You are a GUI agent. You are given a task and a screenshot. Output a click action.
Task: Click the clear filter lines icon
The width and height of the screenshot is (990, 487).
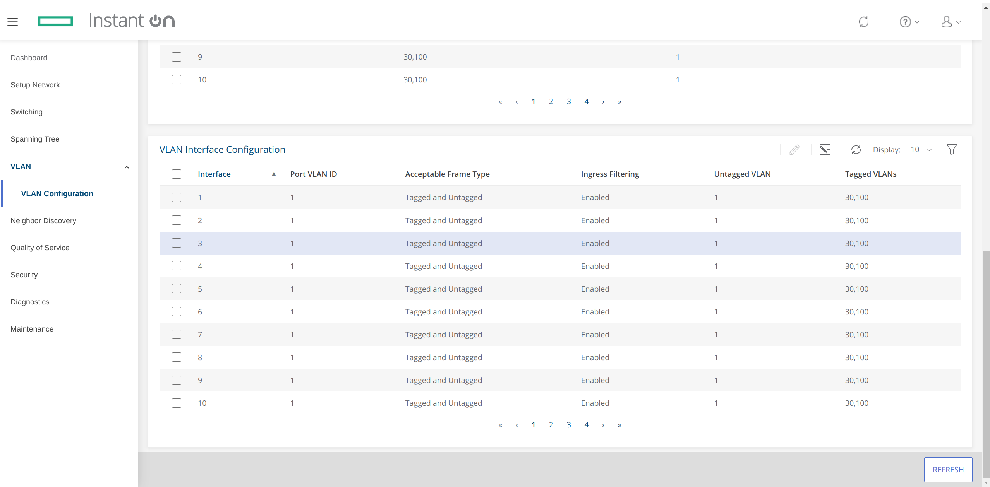click(825, 150)
